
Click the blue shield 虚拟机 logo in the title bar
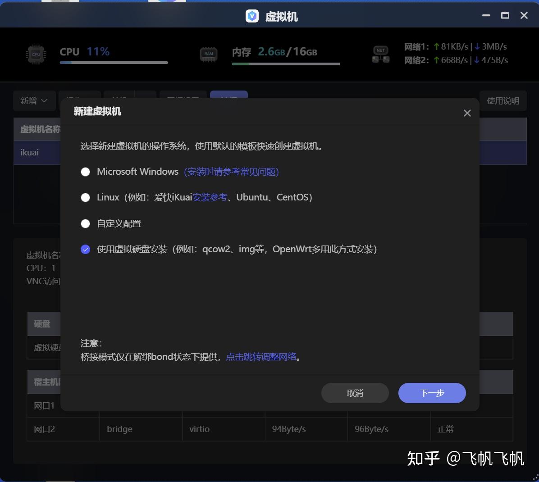pyautogui.click(x=251, y=15)
